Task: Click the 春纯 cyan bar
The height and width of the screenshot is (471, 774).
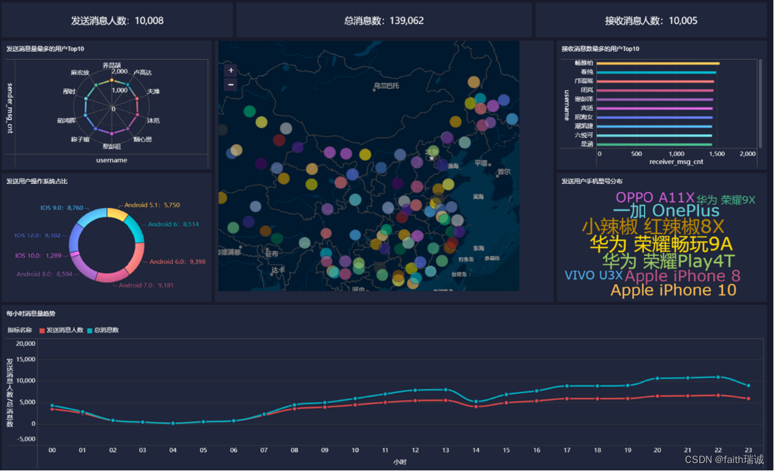Action: click(x=656, y=72)
